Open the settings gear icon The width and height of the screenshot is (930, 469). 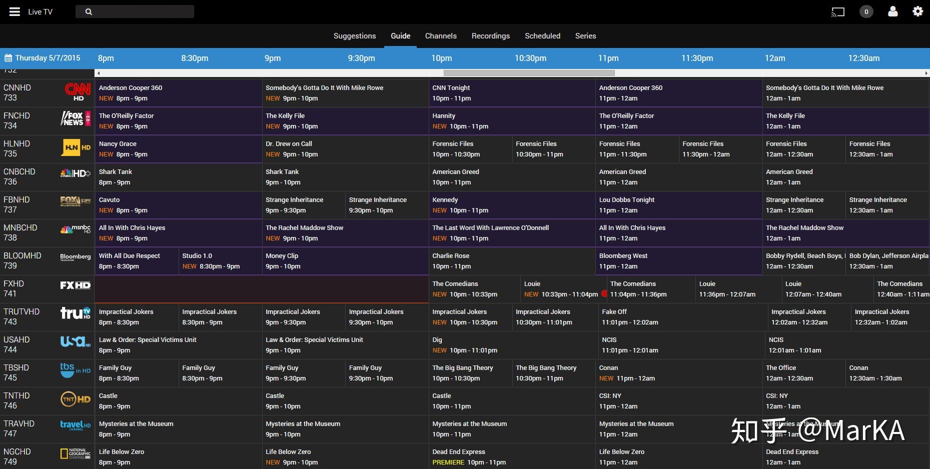[917, 11]
